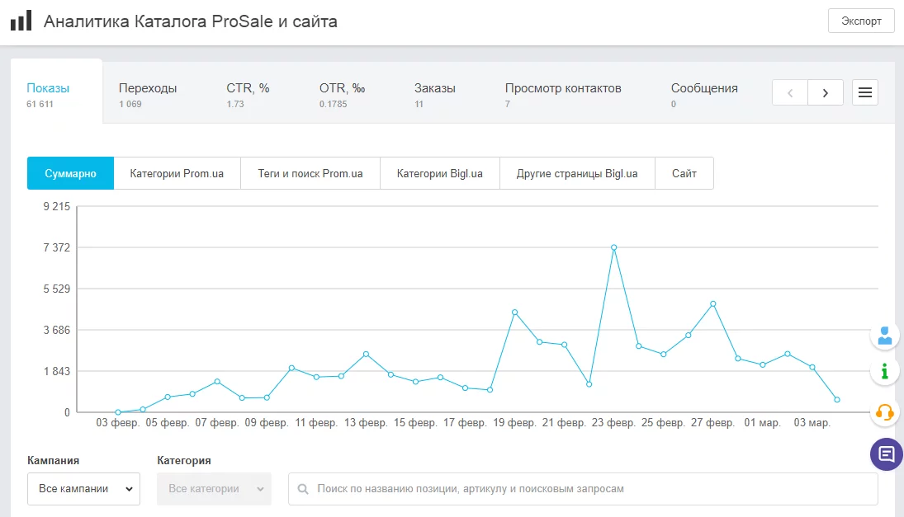Open the orange headset support icon
Viewport: 904px width, 517px height.
[885, 411]
